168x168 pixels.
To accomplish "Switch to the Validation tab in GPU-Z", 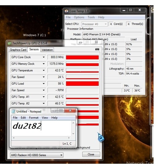I will coord(47,50).
